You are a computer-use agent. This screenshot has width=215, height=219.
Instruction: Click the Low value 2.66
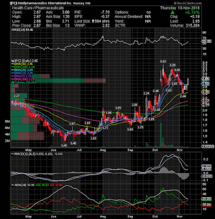tap(37, 21)
